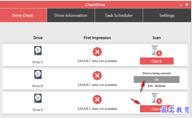Image resolution: width=192 pixels, height=118 pixels.
Task: Open the Drive Information tab
Action: tap(71, 15)
